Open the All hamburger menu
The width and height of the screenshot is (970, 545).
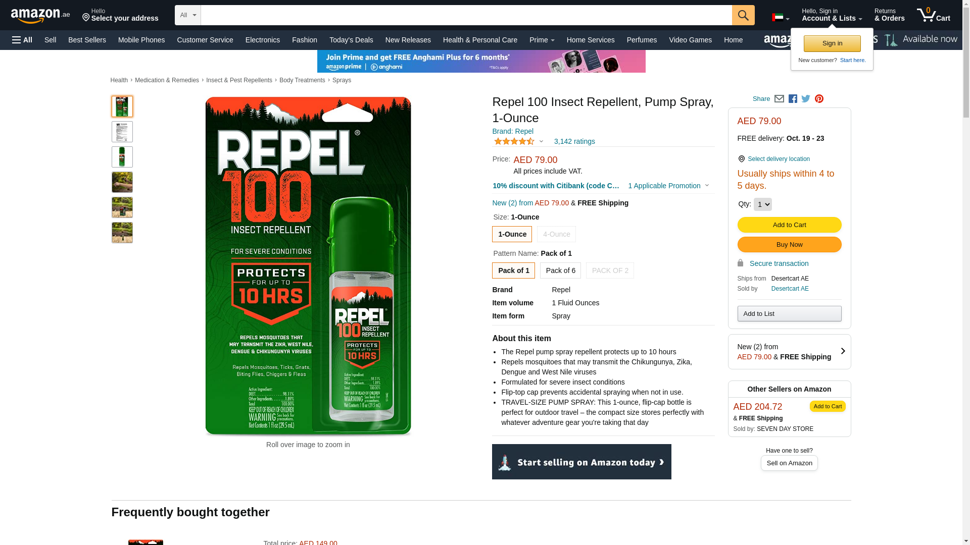click(22, 40)
